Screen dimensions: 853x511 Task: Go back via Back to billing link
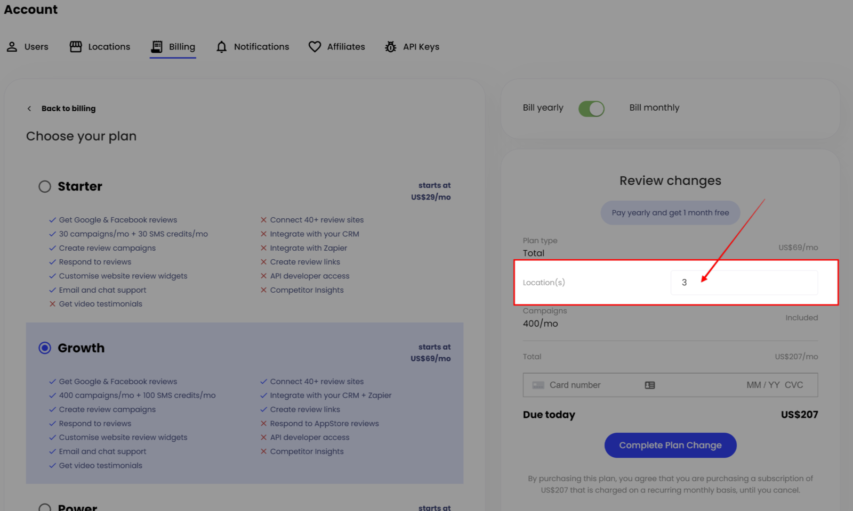pyautogui.click(x=68, y=109)
